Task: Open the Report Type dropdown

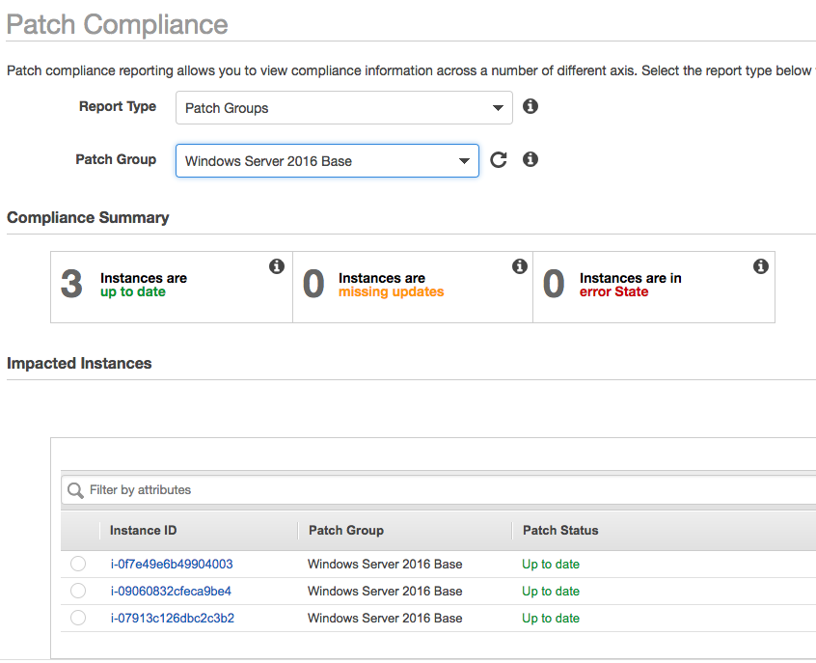Action: [343, 108]
